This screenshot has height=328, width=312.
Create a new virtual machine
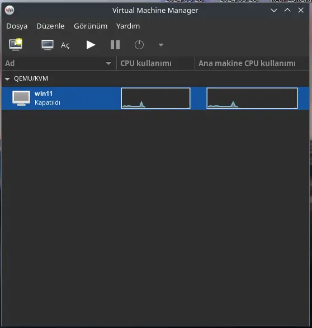click(16, 45)
